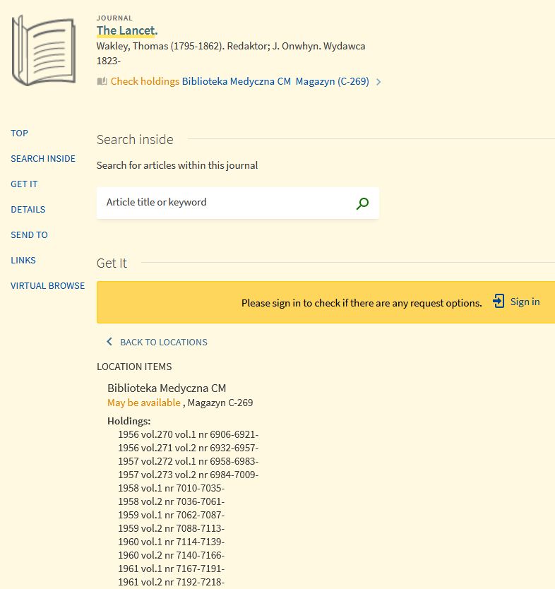
Task: Click the Wakley, Thomas author line
Action: click(x=231, y=46)
